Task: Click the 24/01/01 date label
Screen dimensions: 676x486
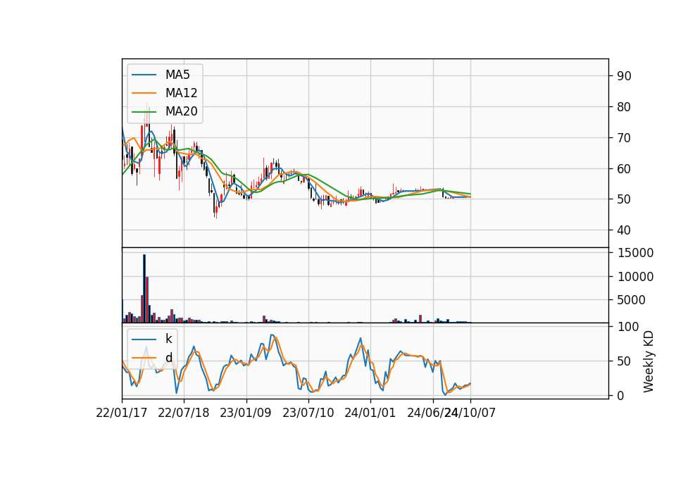Action: 370,413
